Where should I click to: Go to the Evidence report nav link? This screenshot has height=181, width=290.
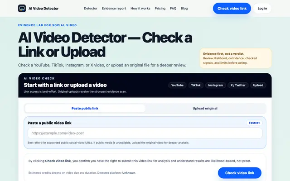coord(114,9)
